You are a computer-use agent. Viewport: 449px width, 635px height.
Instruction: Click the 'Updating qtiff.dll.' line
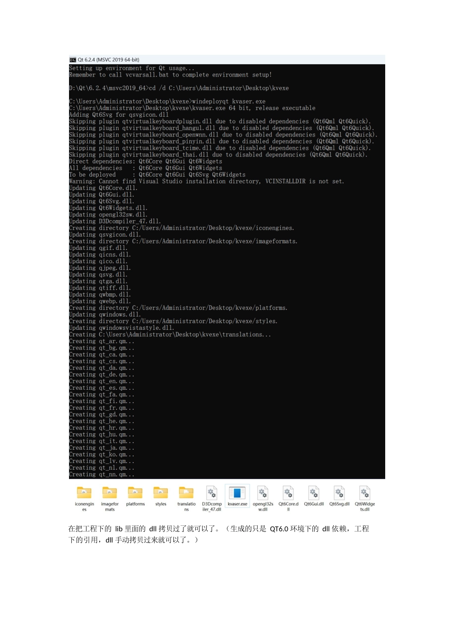coord(100,288)
